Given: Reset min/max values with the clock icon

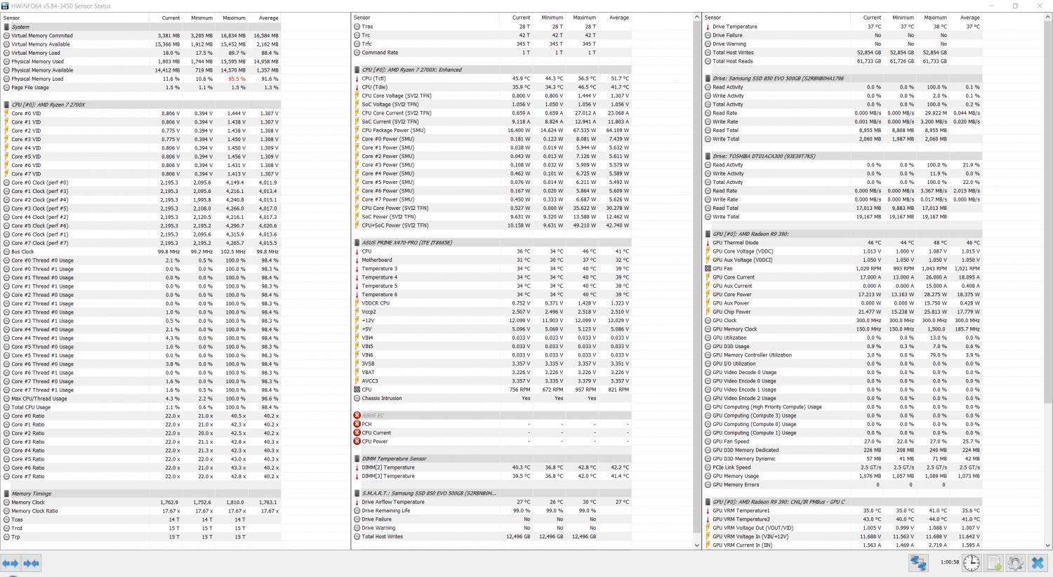Looking at the screenshot, I should [972, 562].
